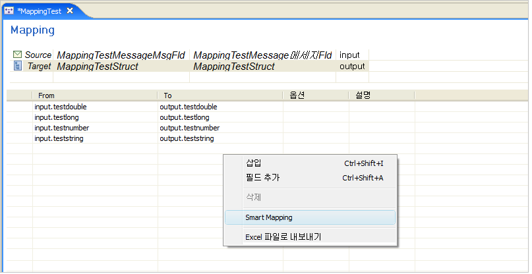
Task: Click the From column header
Action: (x=95, y=96)
